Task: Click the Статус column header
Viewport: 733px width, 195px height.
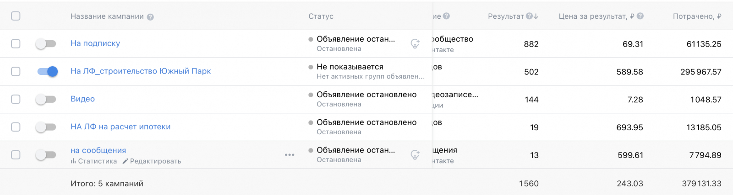Action: [321, 16]
